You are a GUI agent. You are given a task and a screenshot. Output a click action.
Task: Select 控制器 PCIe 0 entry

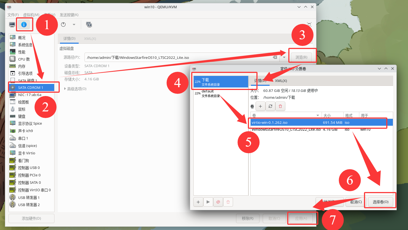coord(31,175)
